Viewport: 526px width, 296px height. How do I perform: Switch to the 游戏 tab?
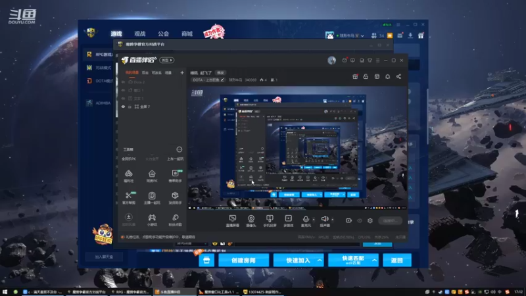116,34
